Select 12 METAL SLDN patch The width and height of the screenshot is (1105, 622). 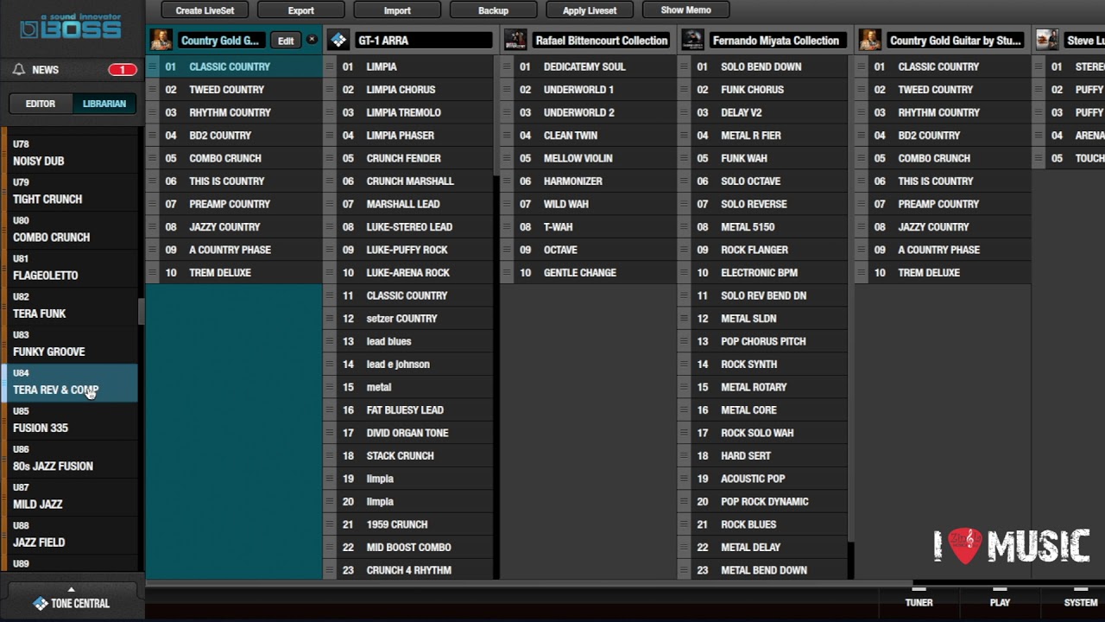coord(764,318)
